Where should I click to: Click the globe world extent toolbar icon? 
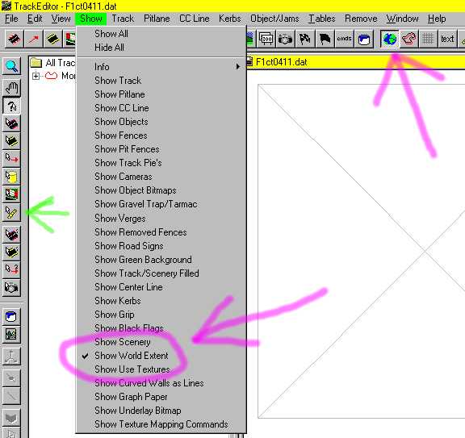[x=389, y=39]
